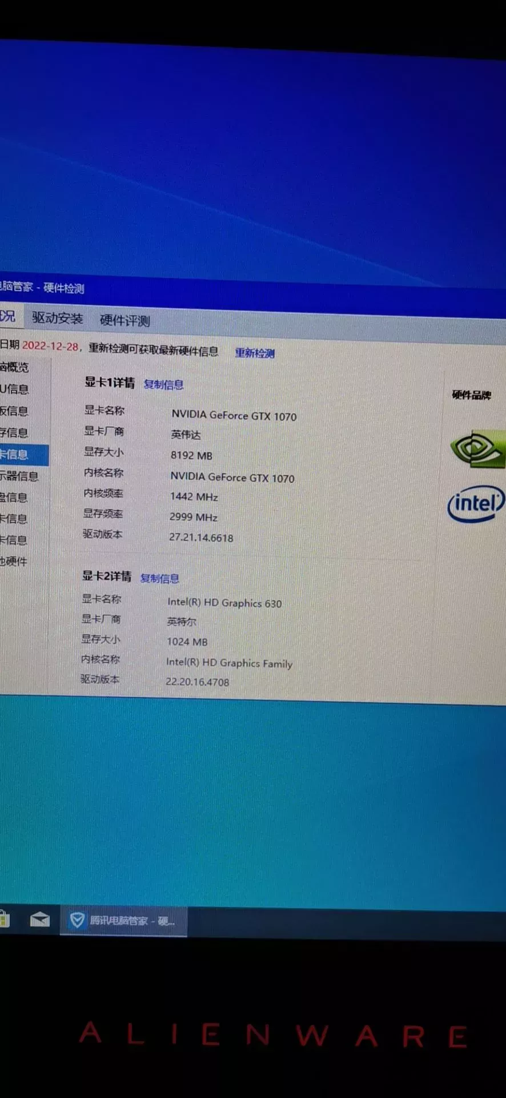Open the 主板信息 sidebar entry
Screen dimensions: 506x1098
[x=14, y=411]
